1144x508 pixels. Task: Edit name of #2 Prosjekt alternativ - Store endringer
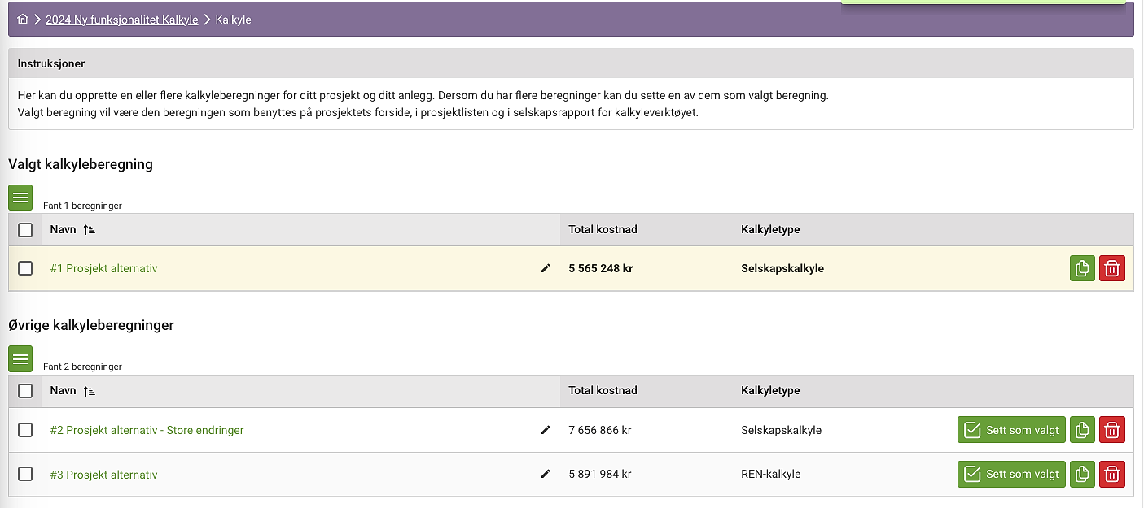pos(546,430)
